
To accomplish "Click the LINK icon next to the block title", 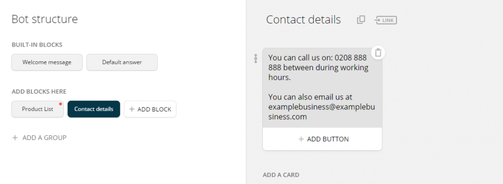I will pos(386,20).
